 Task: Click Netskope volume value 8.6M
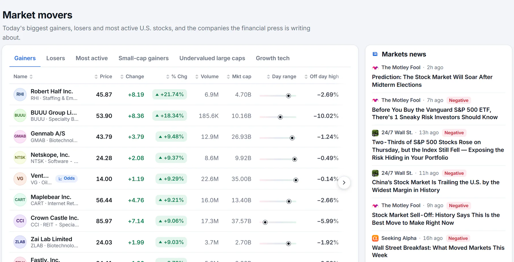212,158
